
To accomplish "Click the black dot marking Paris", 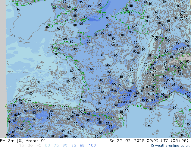I will [x=114, y=42].
